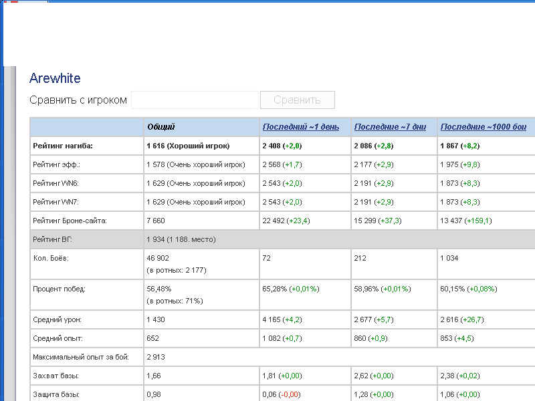Select the 'Рейтинг Броне-сайта:' row label

[70, 221]
